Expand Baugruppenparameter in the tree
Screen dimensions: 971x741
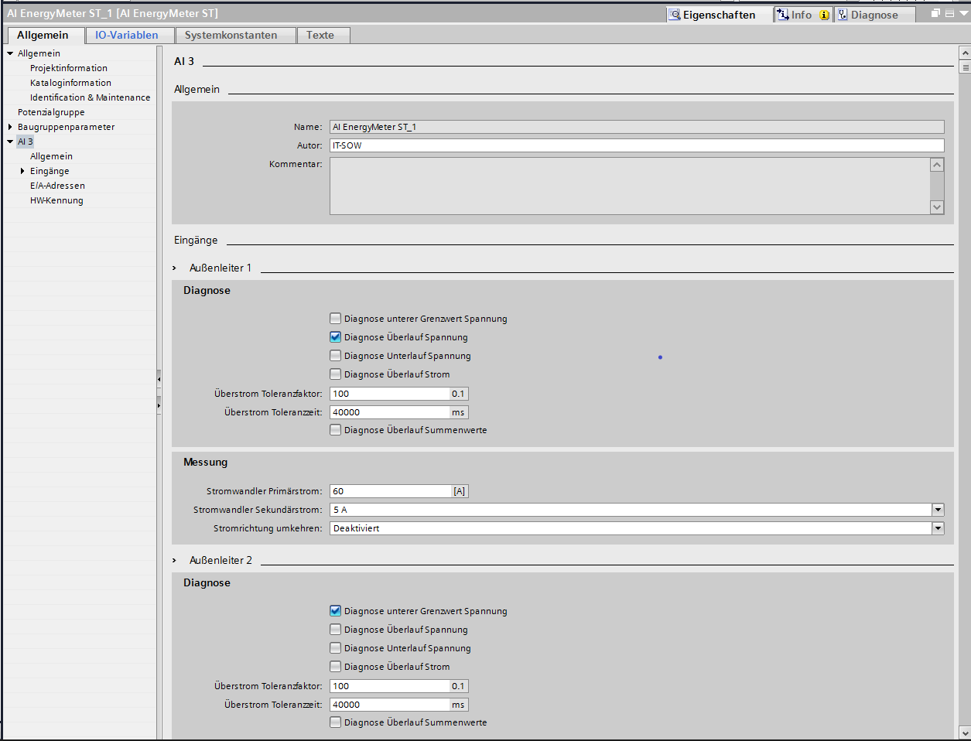[x=10, y=127]
